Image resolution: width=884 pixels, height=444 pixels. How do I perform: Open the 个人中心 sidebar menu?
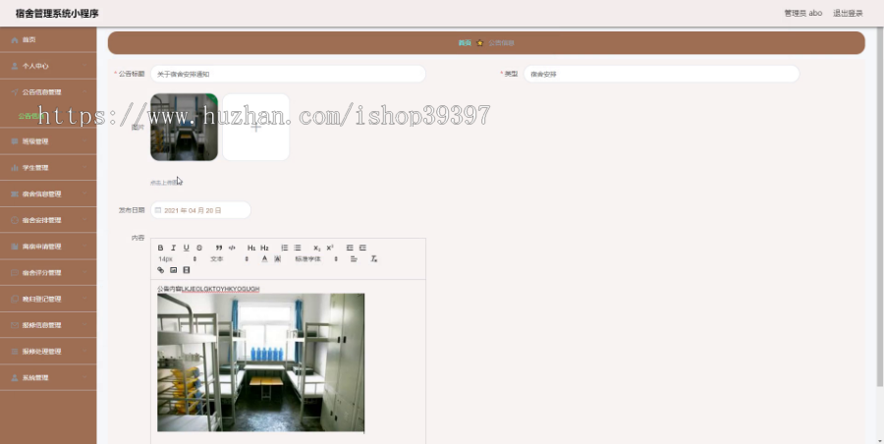tap(48, 66)
